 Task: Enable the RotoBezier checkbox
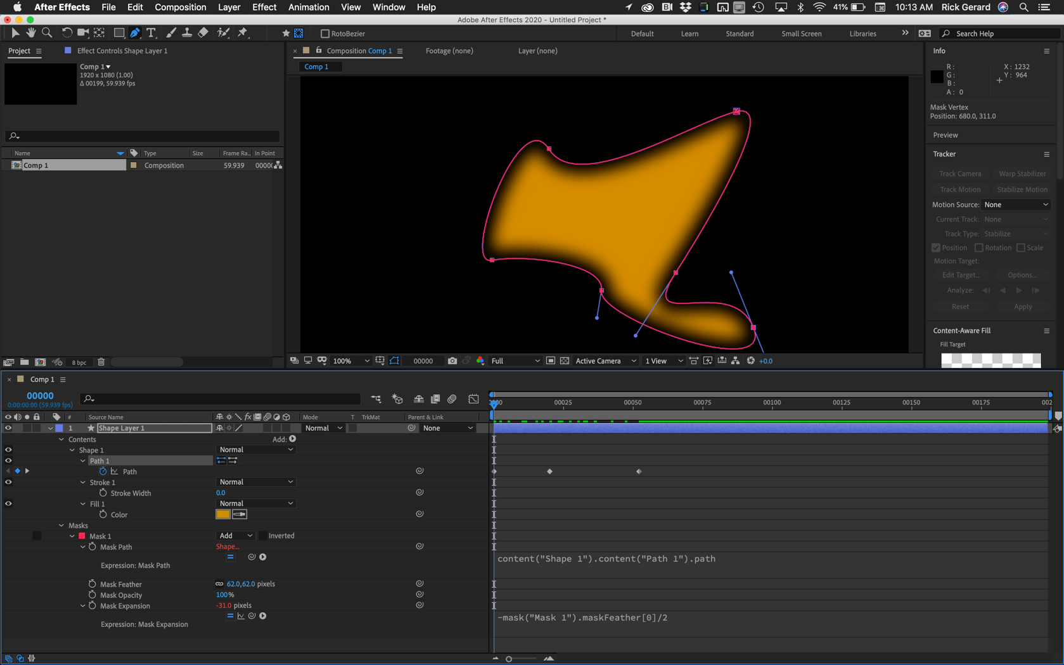[x=325, y=34]
